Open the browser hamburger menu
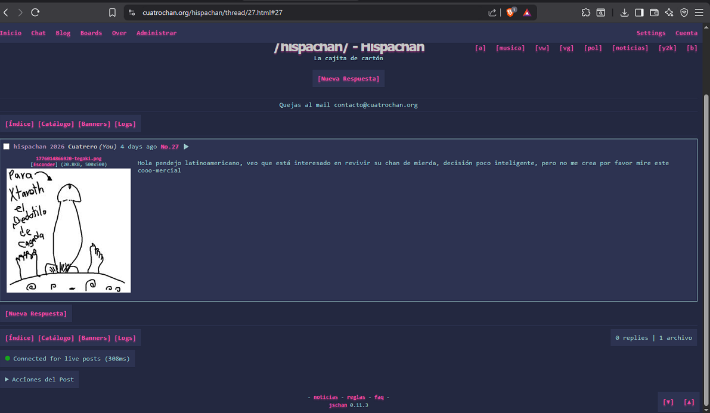 (x=699, y=13)
